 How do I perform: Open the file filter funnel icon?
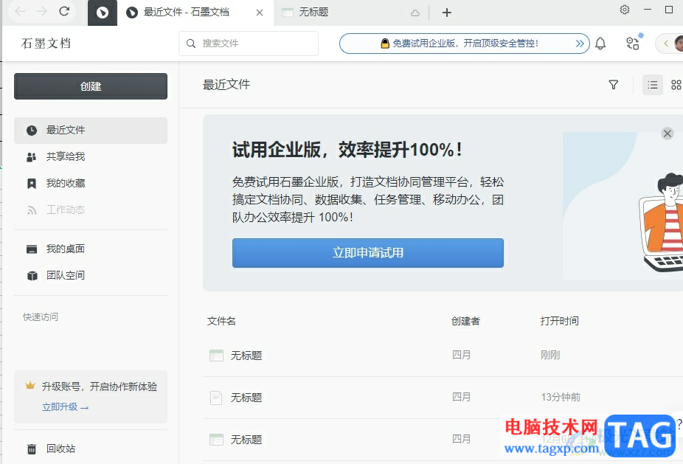614,85
